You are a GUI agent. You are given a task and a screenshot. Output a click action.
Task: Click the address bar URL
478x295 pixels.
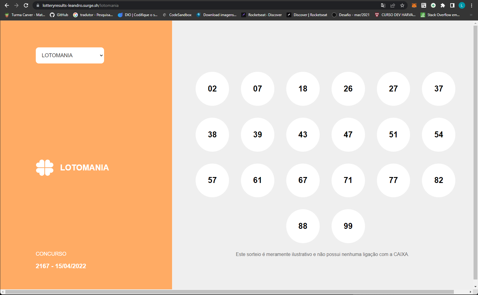[x=81, y=5]
